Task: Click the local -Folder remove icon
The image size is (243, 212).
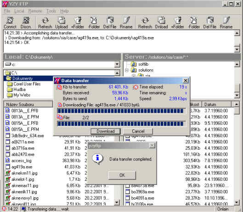Action: (x=94, y=22)
